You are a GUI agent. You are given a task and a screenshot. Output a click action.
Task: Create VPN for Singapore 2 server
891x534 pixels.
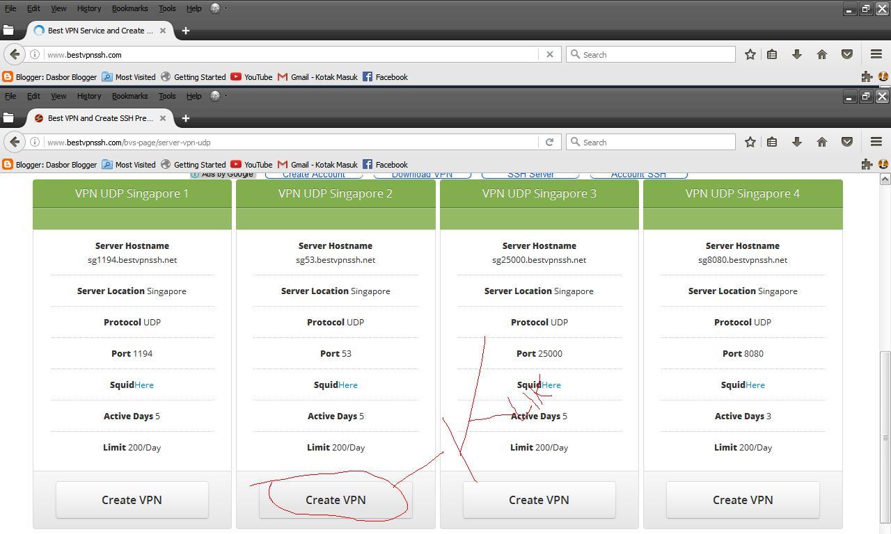point(336,499)
